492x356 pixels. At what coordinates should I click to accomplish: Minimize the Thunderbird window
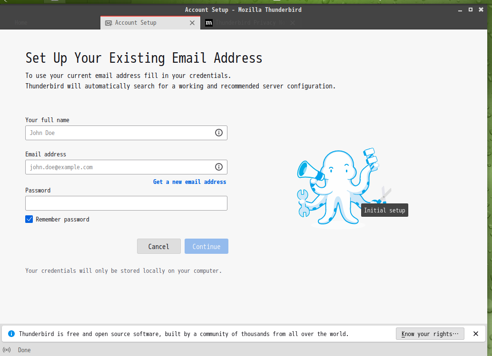click(x=460, y=10)
